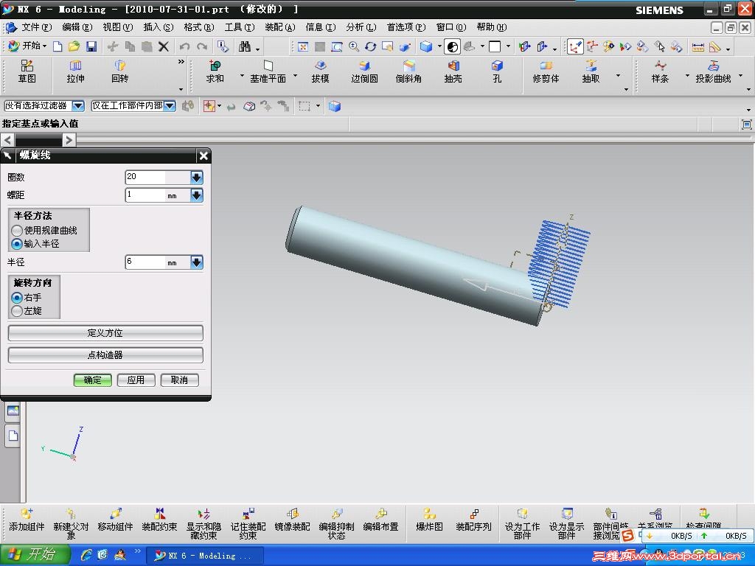Open the 首选项(P) menu

406,27
